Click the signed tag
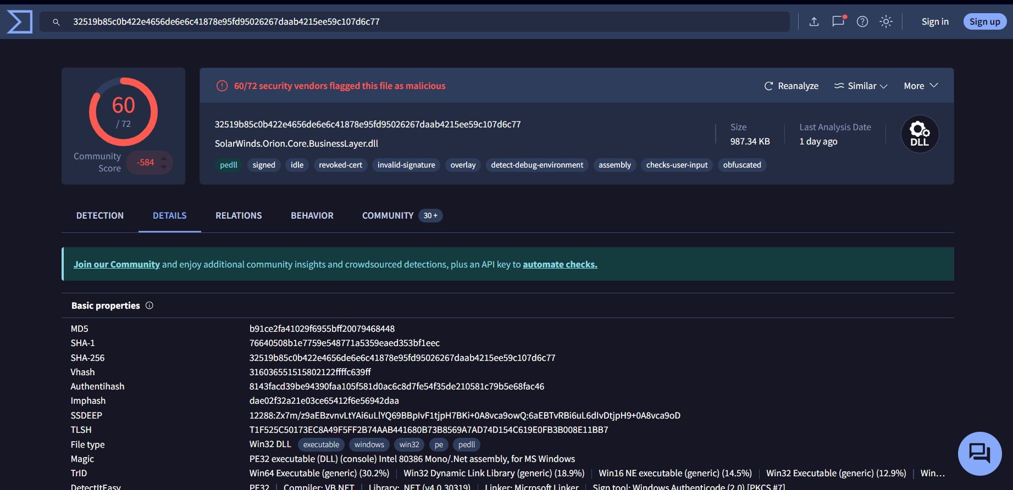The width and height of the screenshot is (1013, 490). click(x=264, y=165)
